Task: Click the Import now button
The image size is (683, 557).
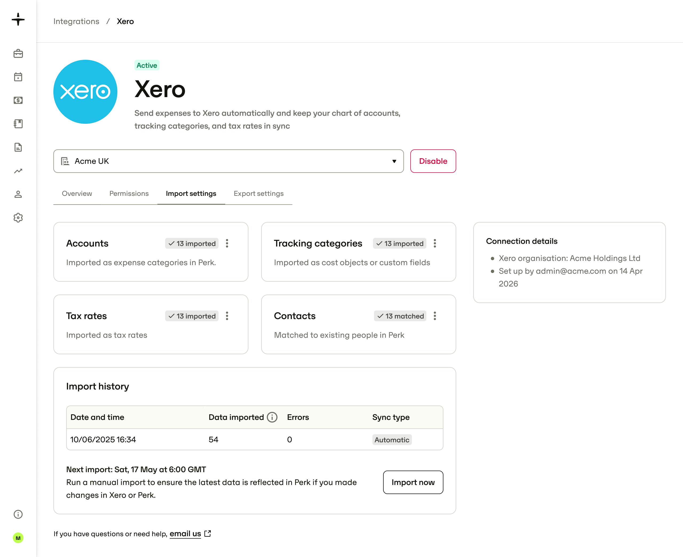Action: 413,482
